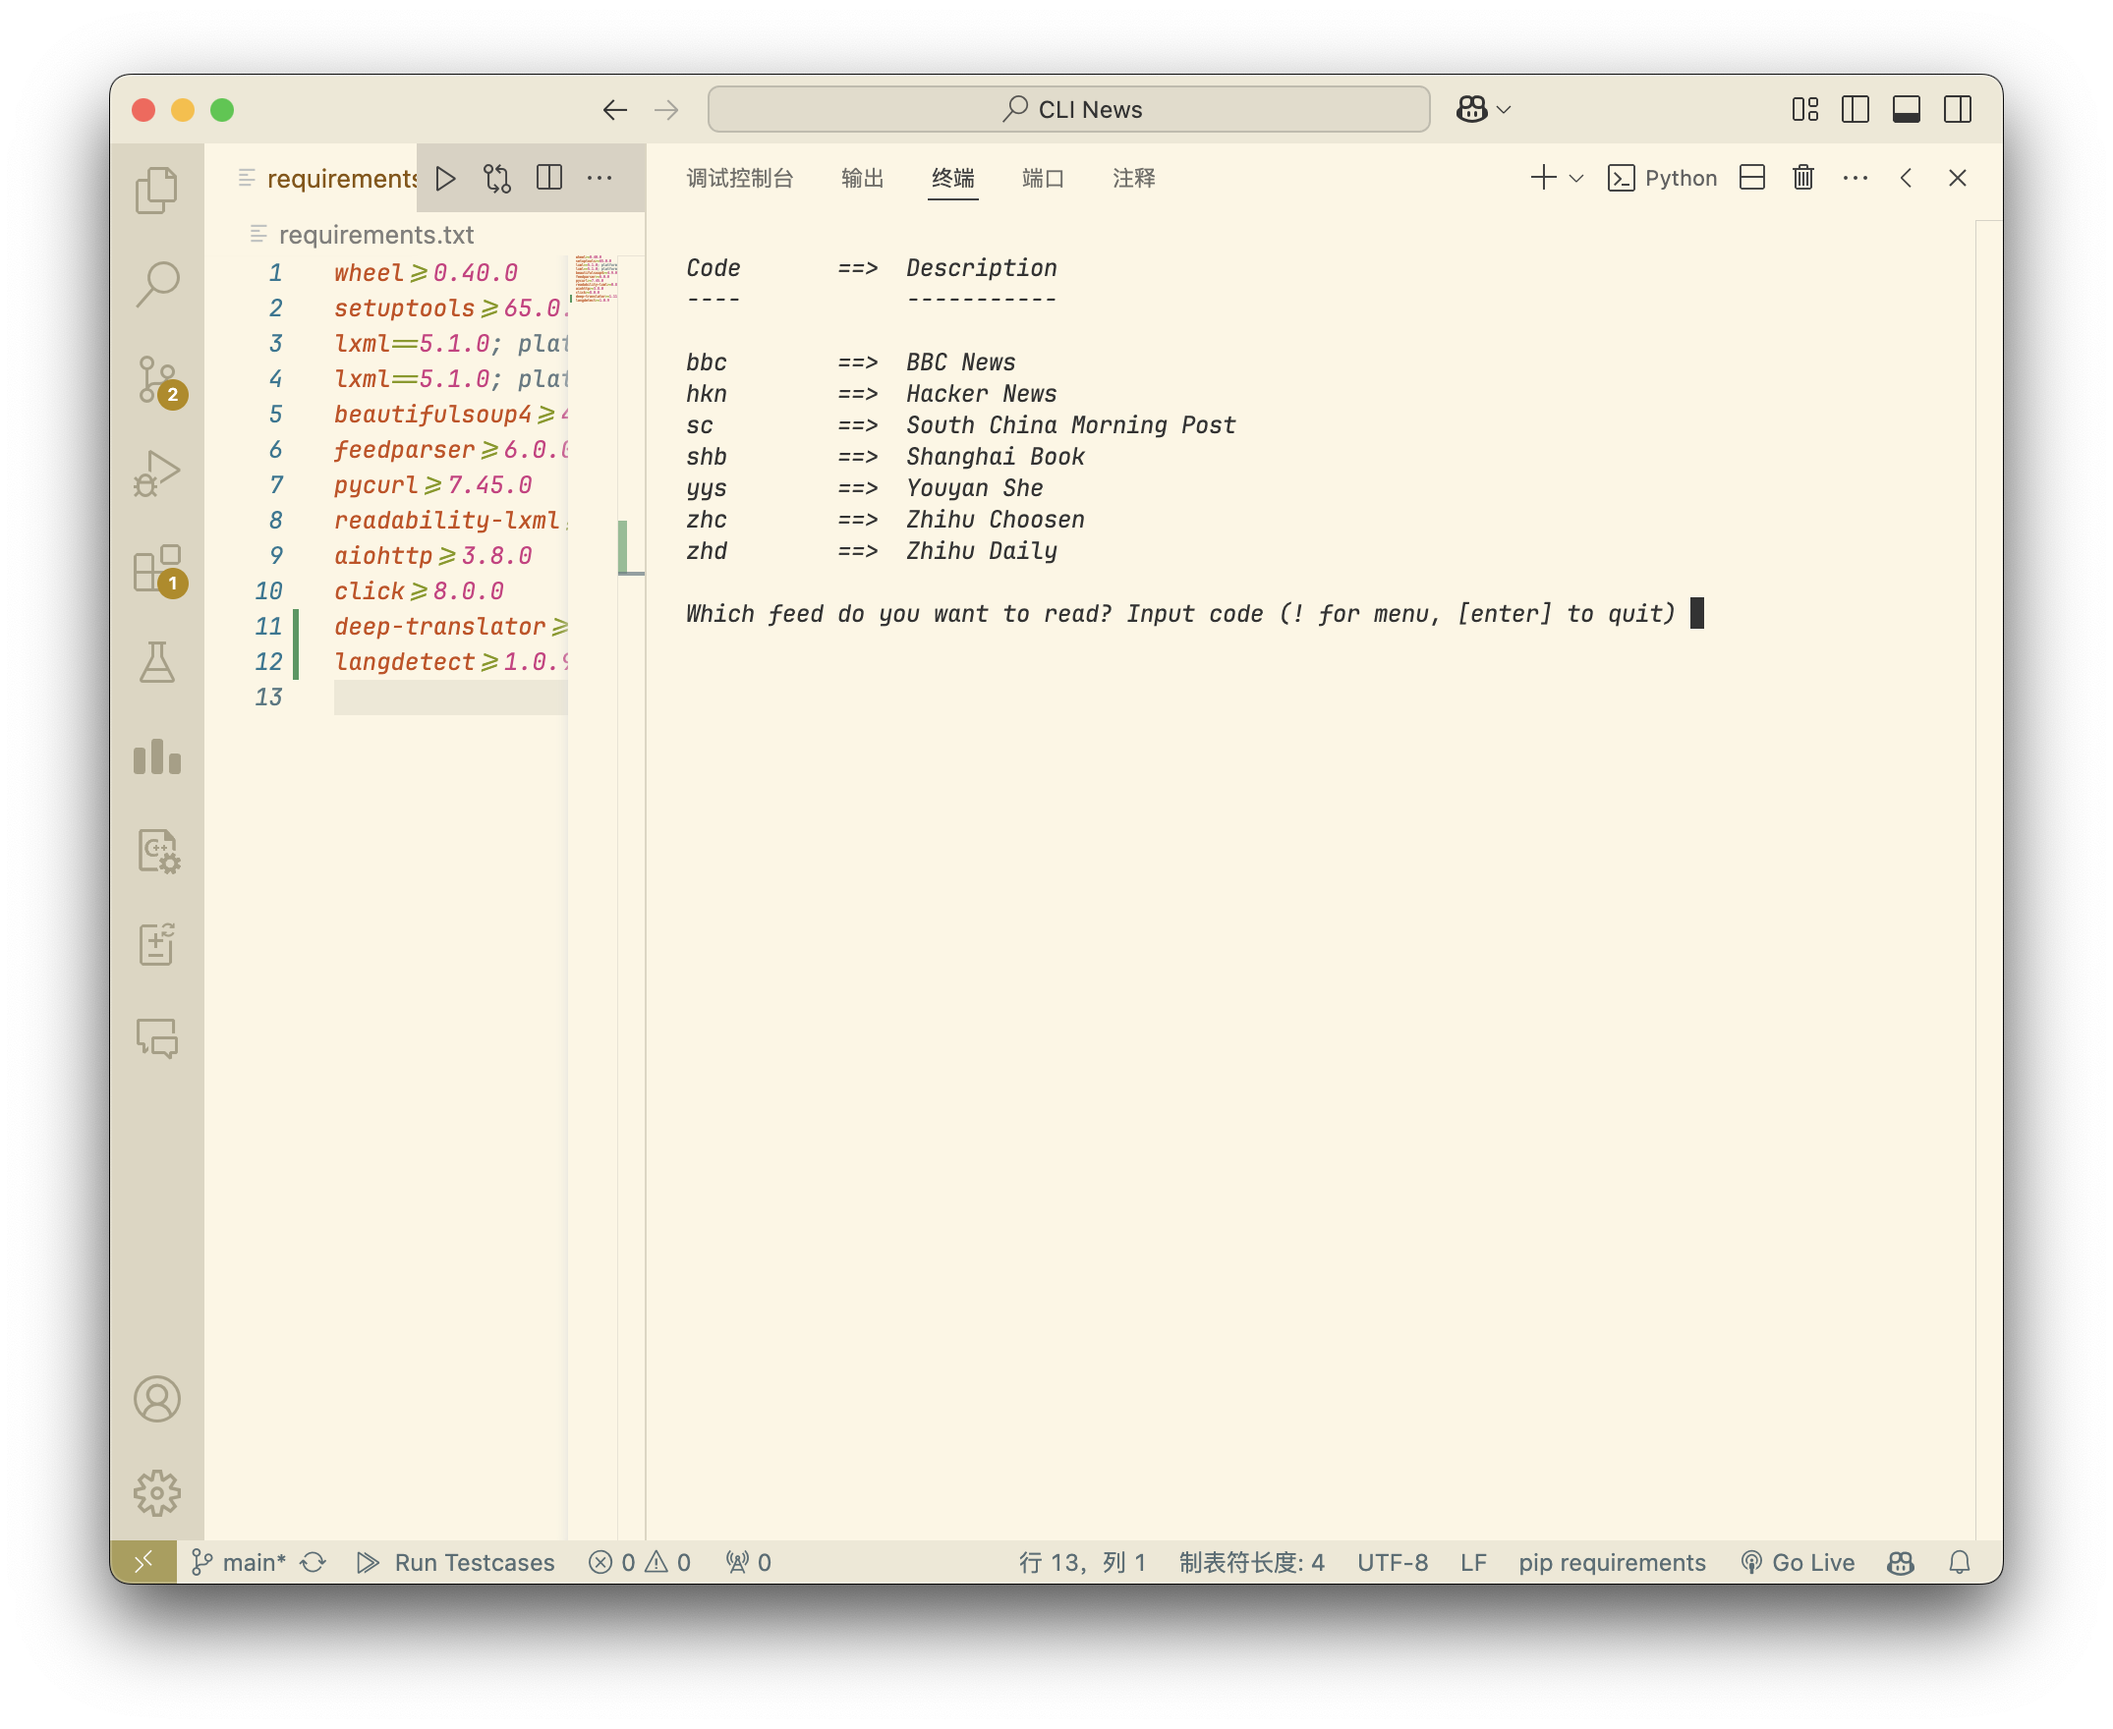Click Run Testcases in status bar
This screenshot has width=2113, height=1729.
point(456,1562)
